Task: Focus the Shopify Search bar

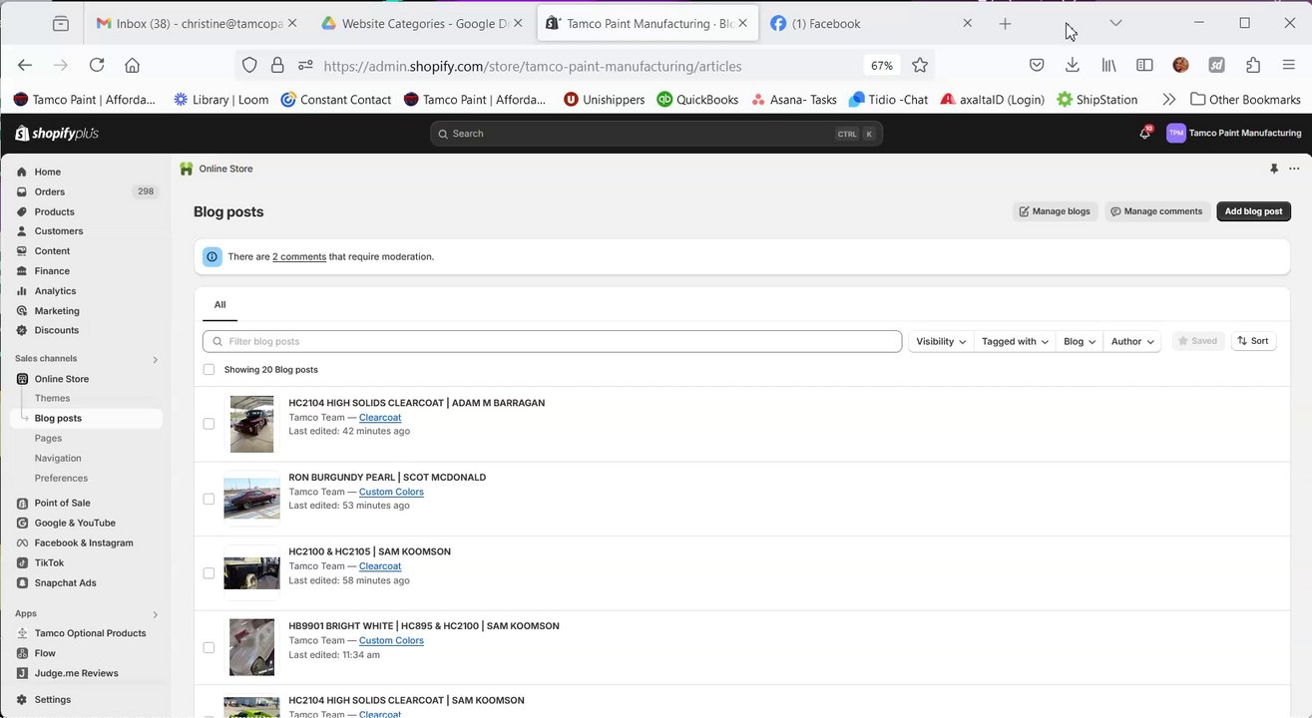Action: point(656,134)
